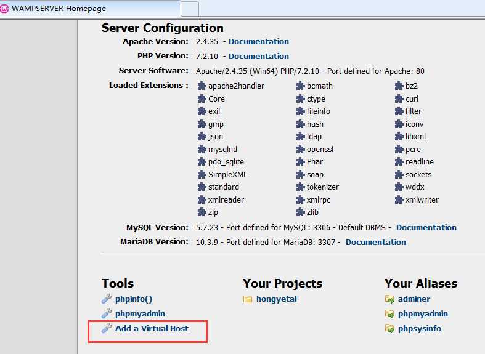Open Apache Version Documentation link

(259, 42)
